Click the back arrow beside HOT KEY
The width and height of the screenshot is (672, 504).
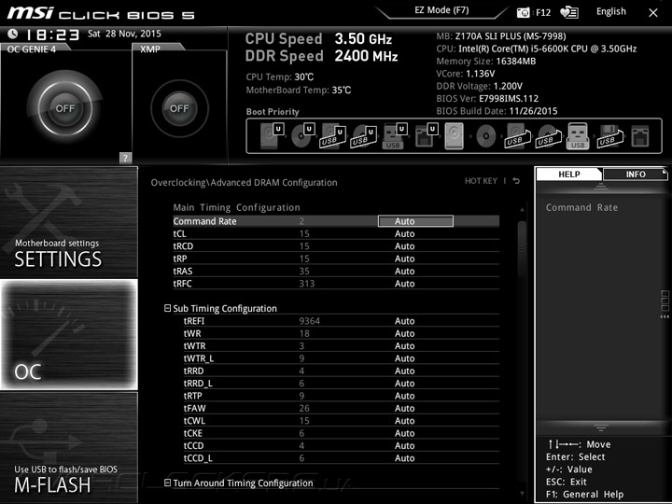click(x=516, y=181)
